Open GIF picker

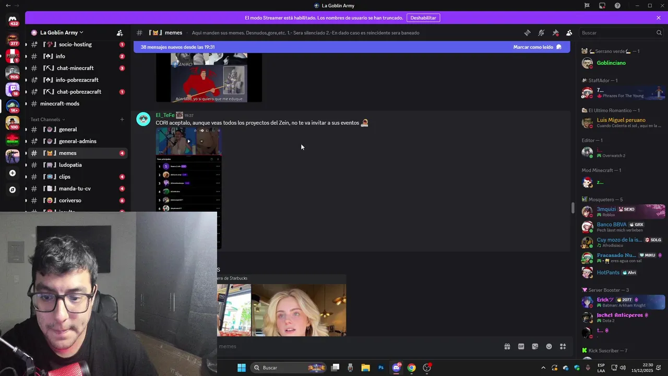click(521, 346)
